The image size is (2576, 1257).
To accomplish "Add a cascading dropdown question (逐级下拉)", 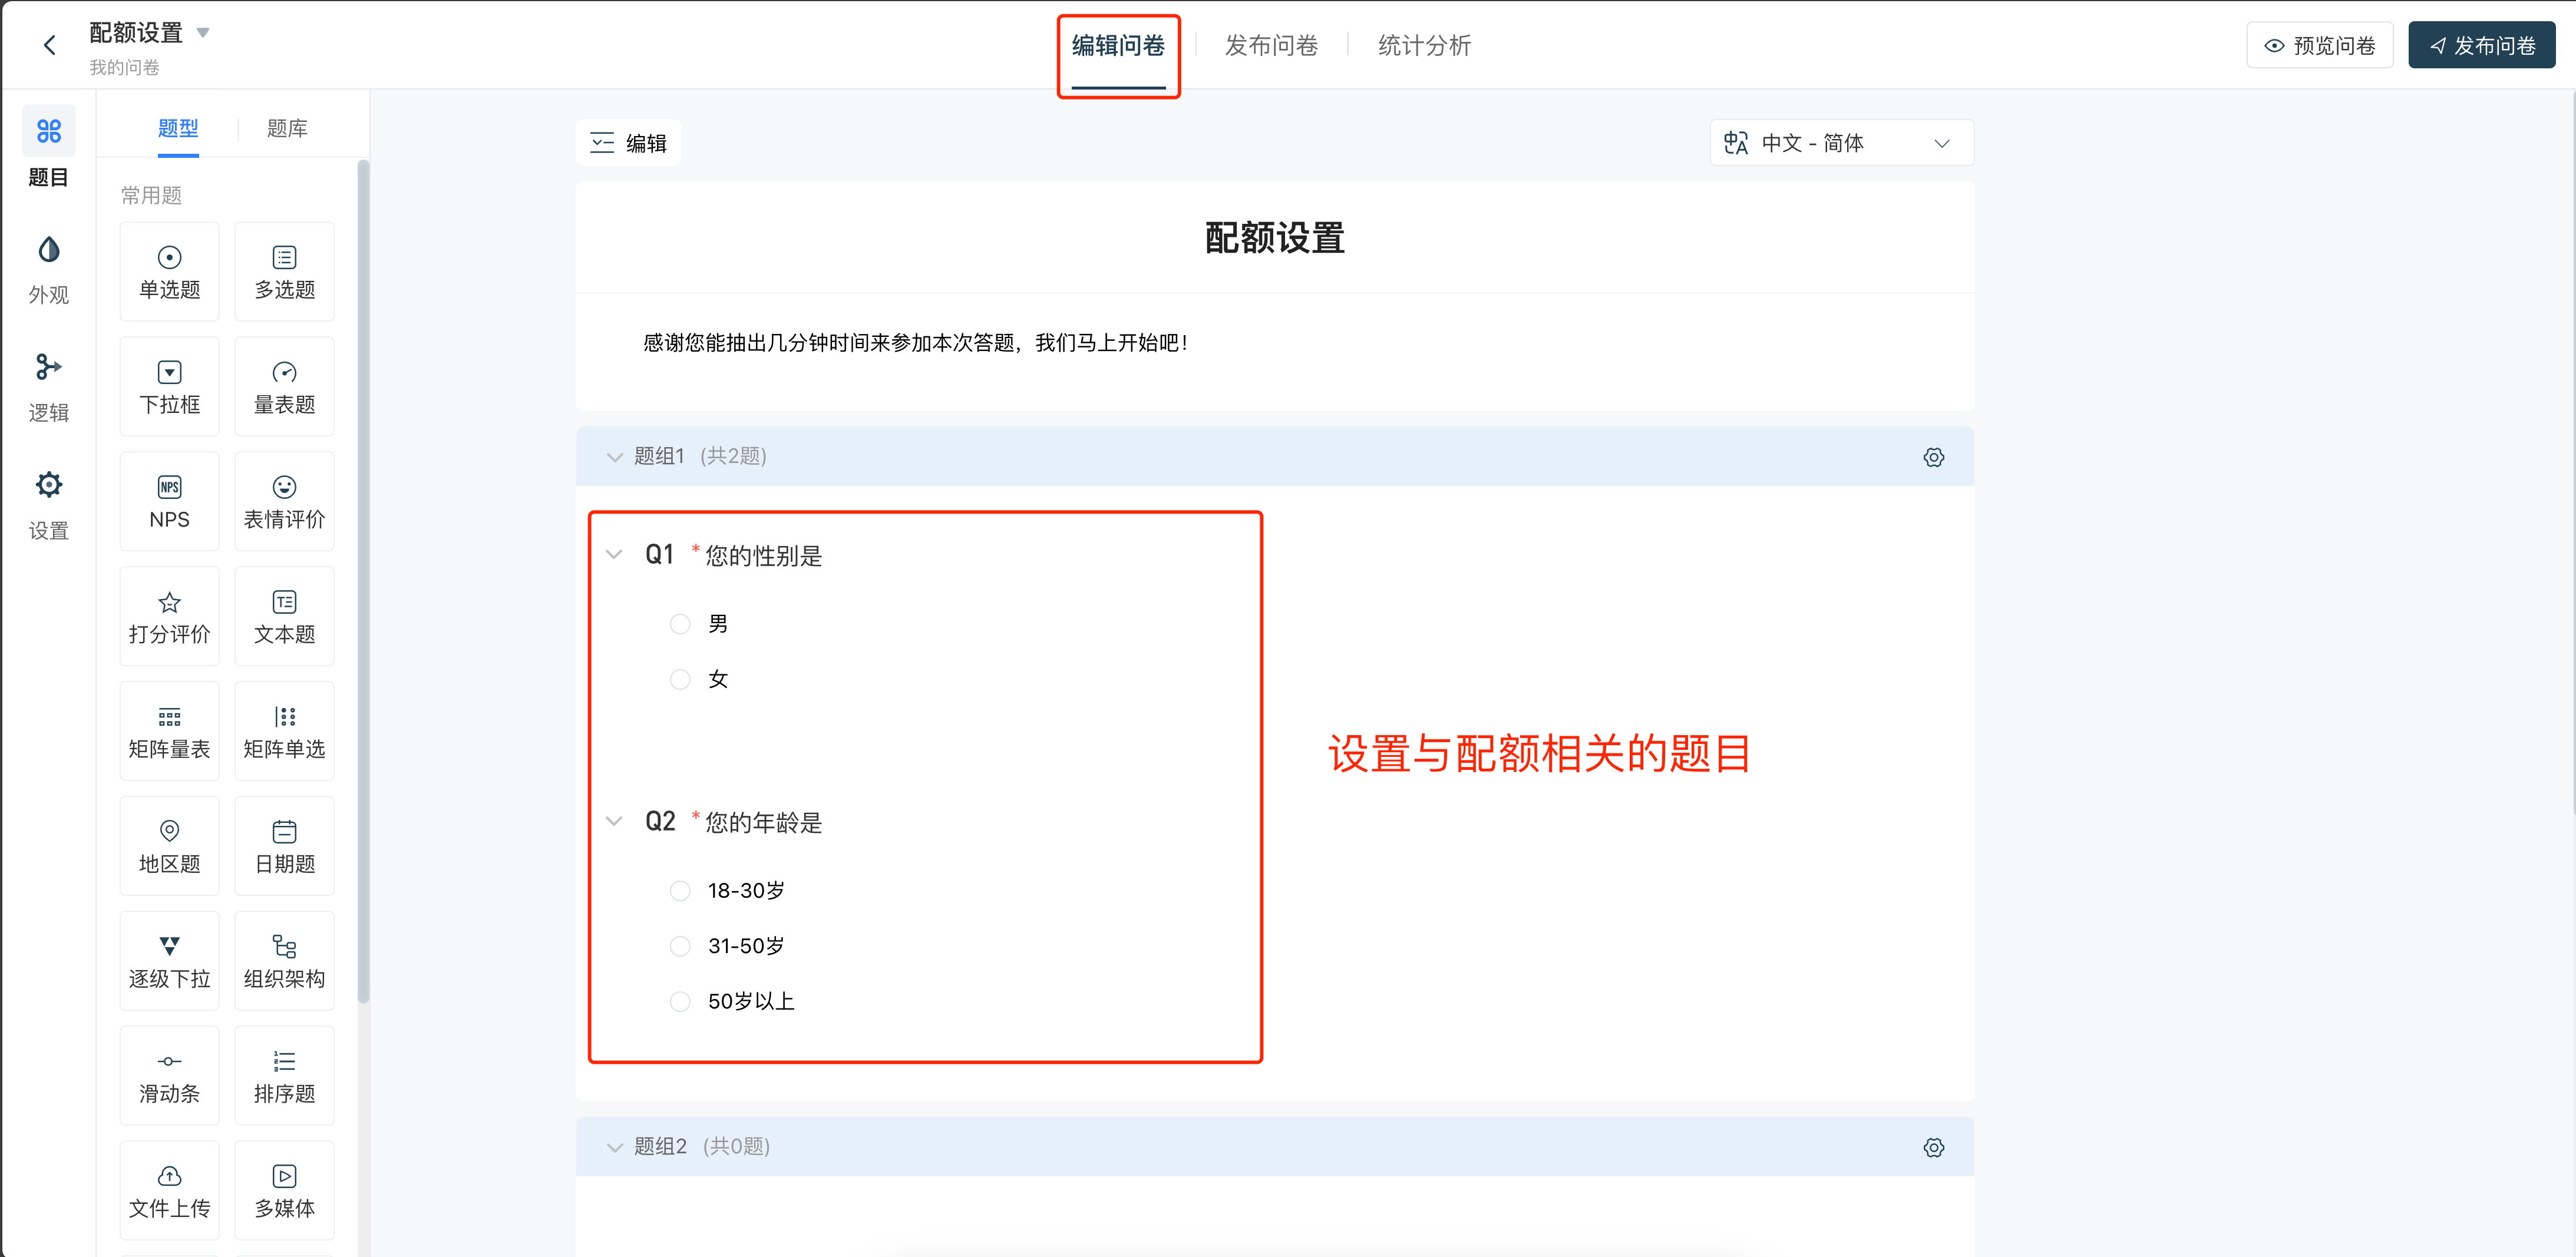I will point(169,962).
